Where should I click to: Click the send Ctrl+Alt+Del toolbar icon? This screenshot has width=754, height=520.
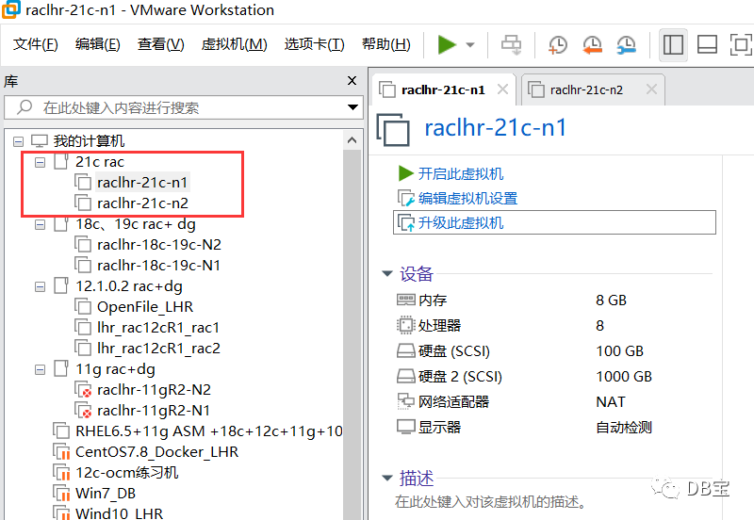tap(511, 44)
